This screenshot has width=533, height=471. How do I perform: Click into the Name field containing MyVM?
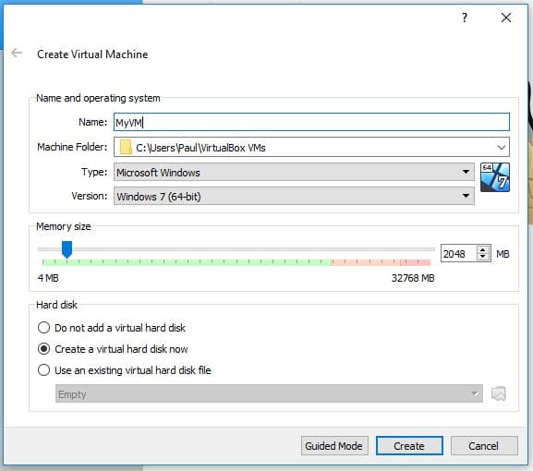click(311, 122)
